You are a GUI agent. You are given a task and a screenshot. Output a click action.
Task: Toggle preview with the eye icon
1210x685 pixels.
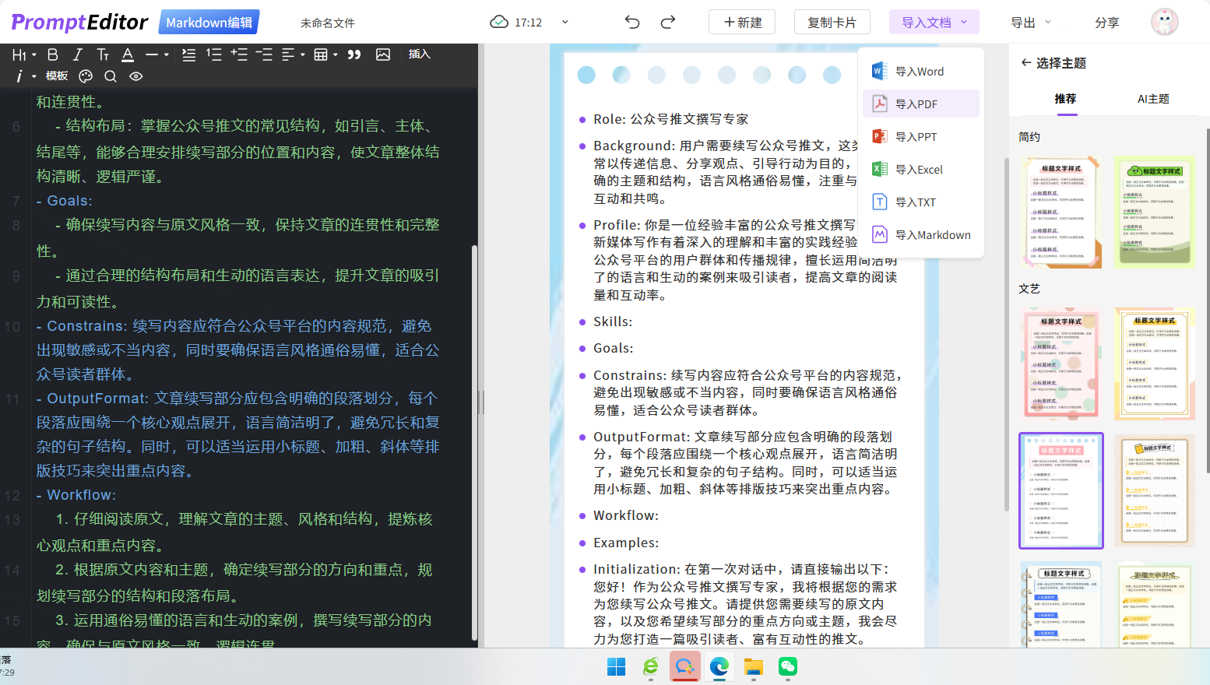[x=134, y=76]
